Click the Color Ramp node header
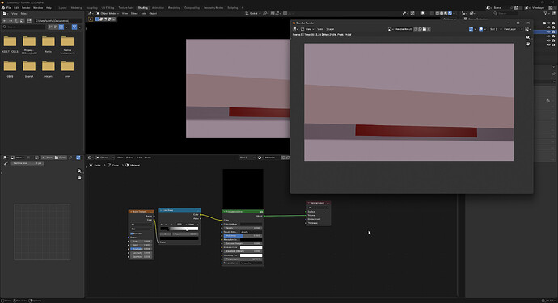The height and width of the screenshot is (303, 558). (179, 210)
